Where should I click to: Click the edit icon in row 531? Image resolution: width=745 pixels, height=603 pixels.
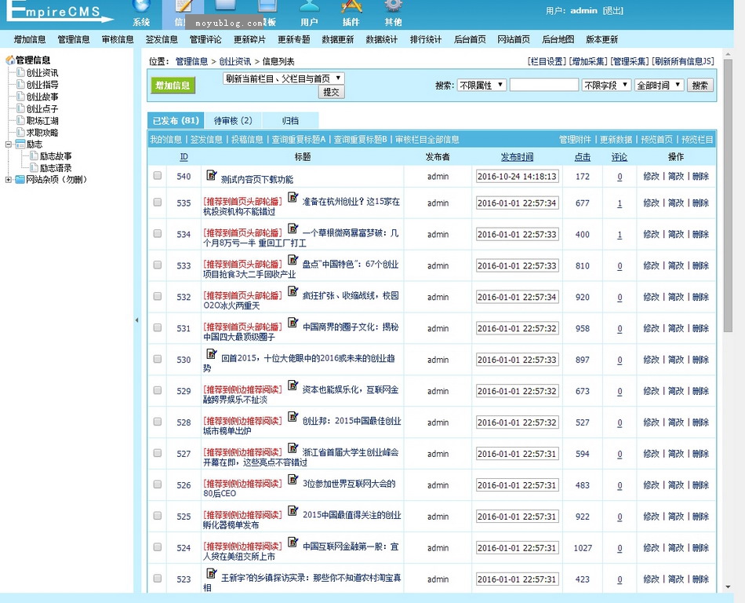293,323
